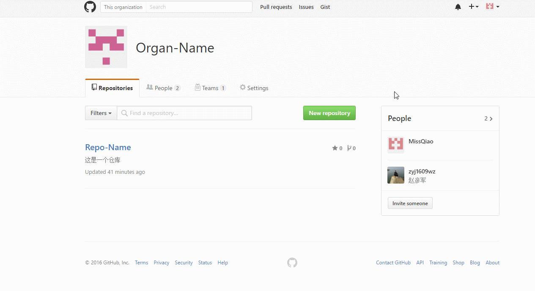The width and height of the screenshot is (535, 291).
Task: Open the Help footer link
Action: (x=223, y=263)
